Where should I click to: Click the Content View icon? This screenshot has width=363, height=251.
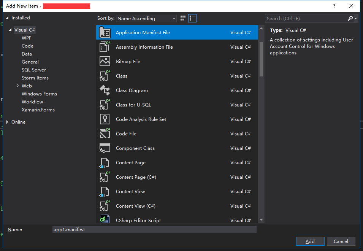pyautogui.click(x=104, y=192)
